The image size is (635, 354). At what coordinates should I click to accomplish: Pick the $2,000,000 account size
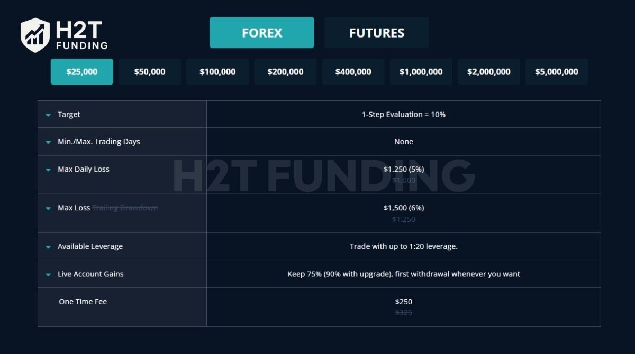click(x=488, y=72)
